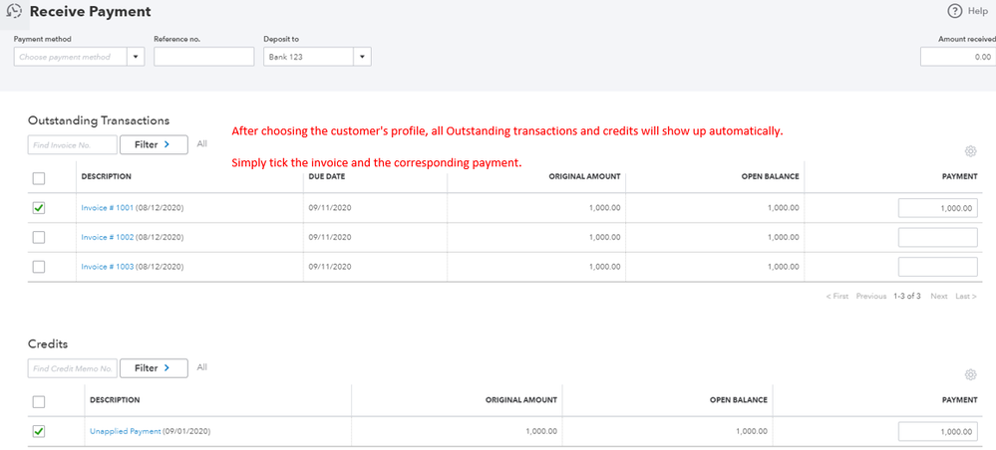The height and width of the screenshot is (450, 996).
Task: Click the Credits OPEN BALANCE column header
Action: pos(739,400)
